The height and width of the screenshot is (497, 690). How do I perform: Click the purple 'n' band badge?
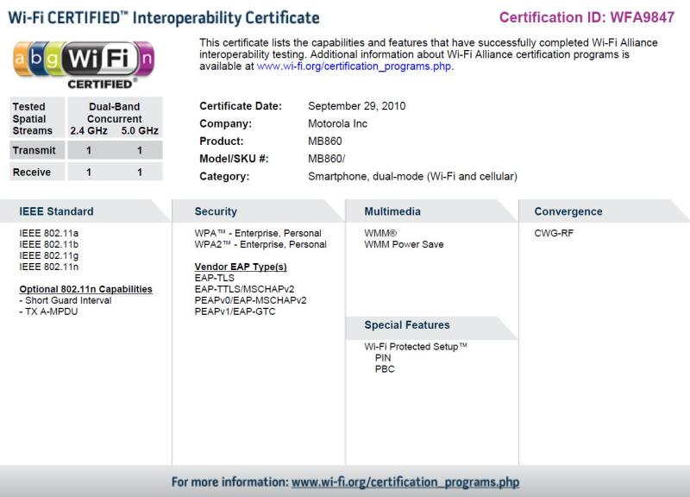146,59
